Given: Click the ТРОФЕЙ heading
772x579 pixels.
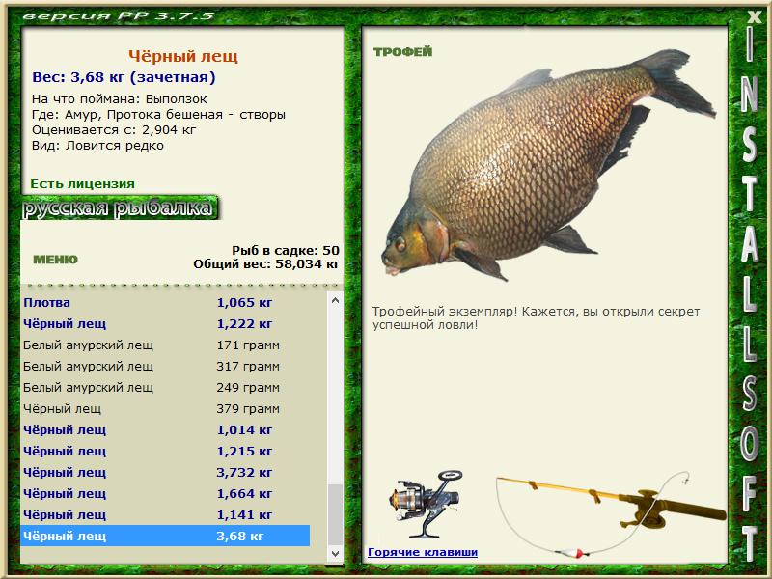Looking at the screenshot, I should point(402,52).
